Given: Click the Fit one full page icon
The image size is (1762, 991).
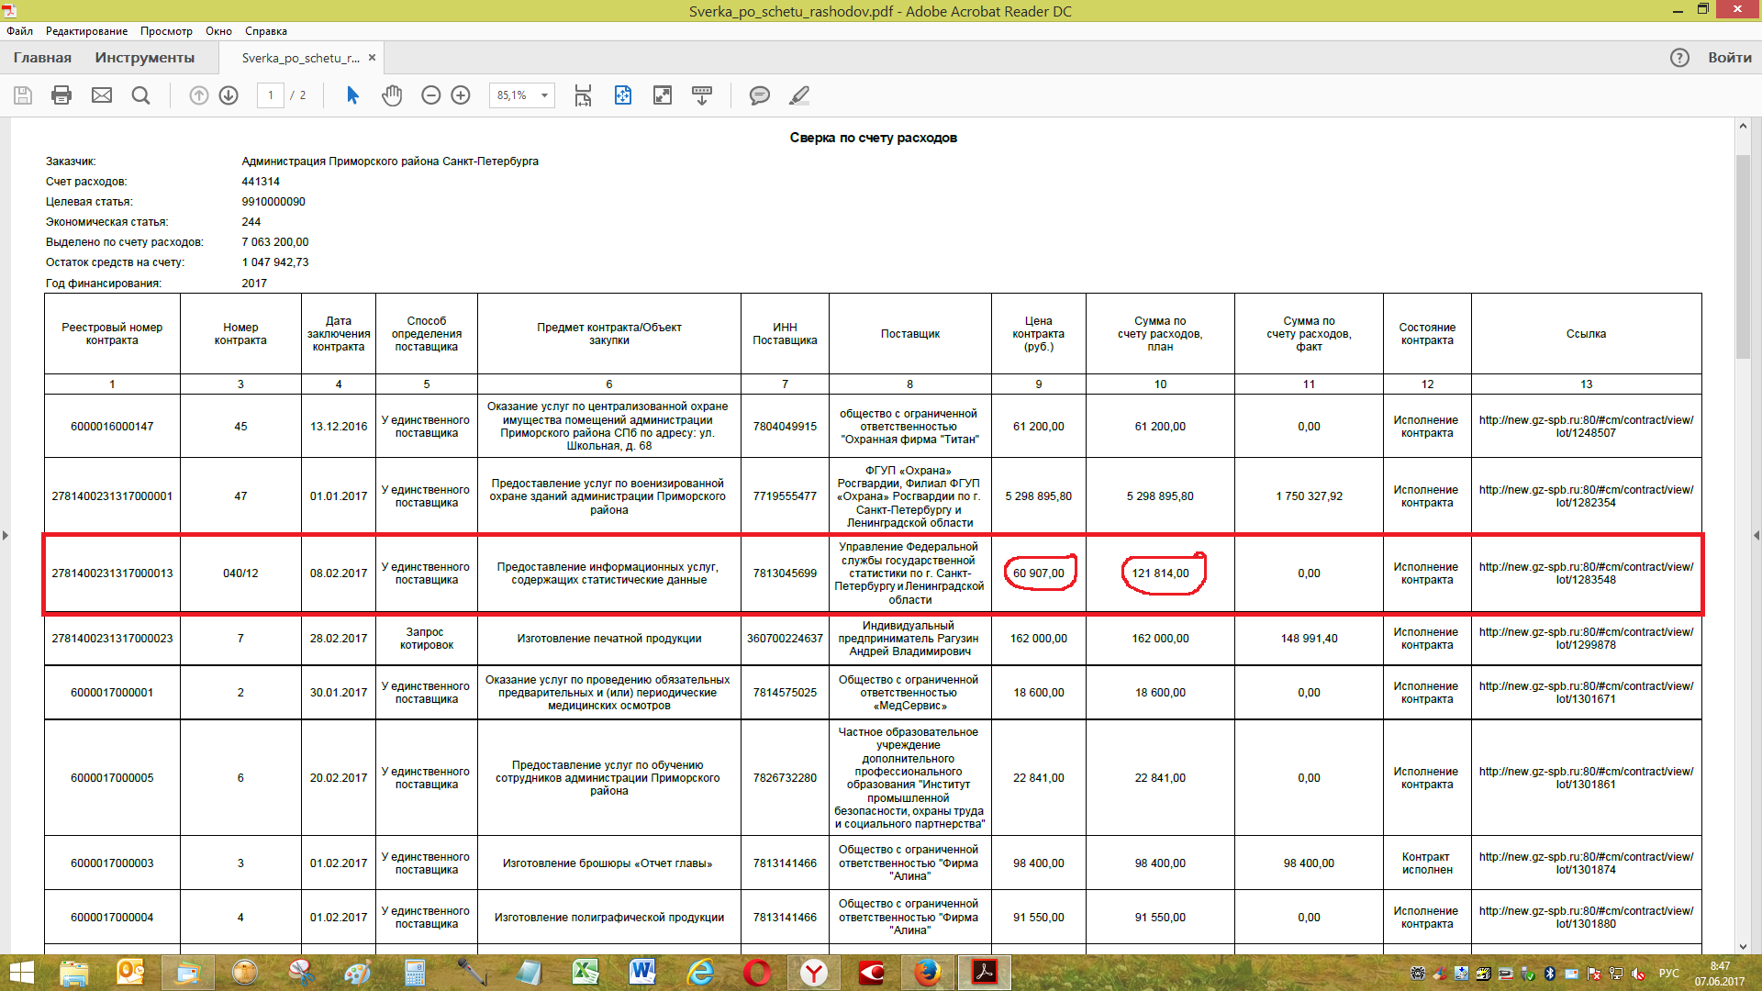Looking at the screenshot, I should 623,95.
